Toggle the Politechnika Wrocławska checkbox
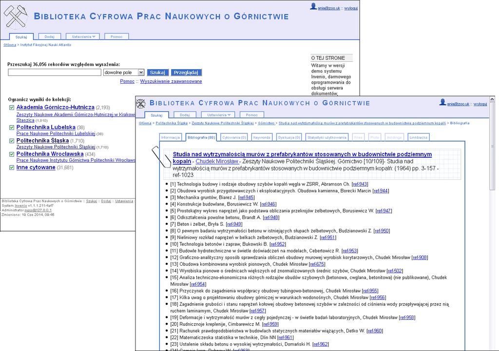This screenshot has width=499, height=351. tap(12, 154)
